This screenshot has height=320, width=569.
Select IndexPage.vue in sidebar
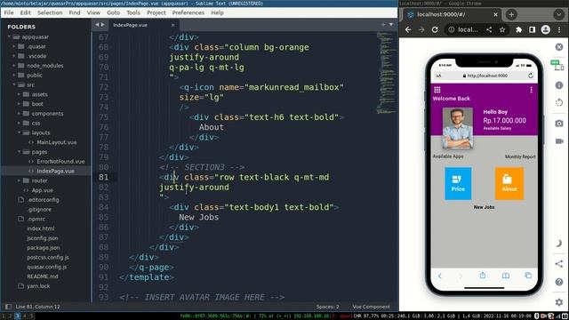(x=55, y=171)
